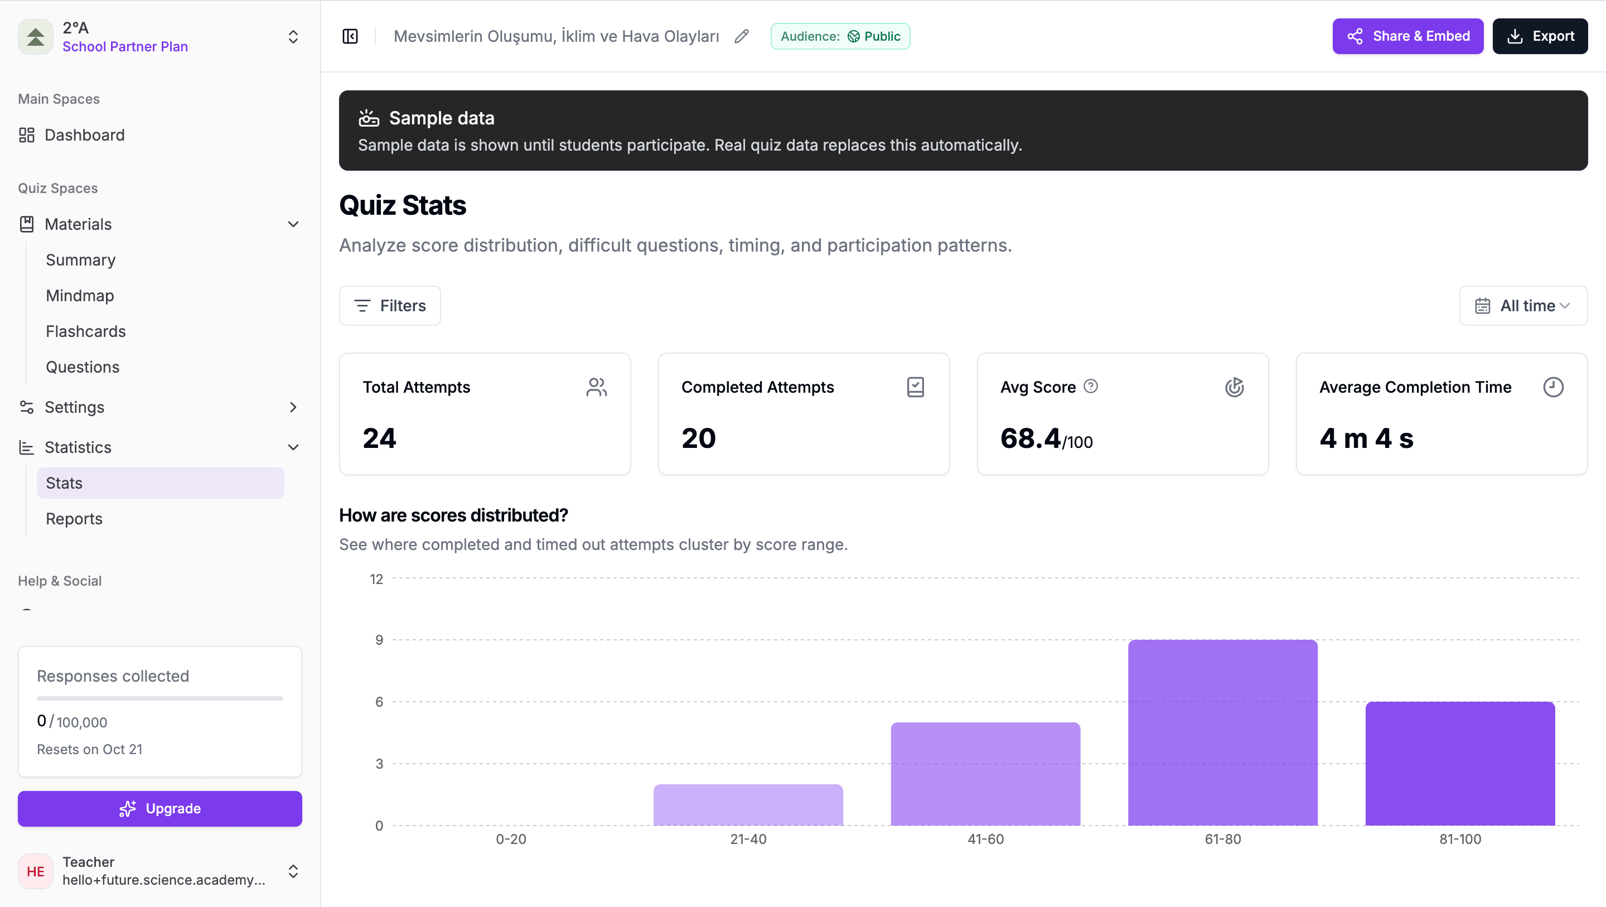This screenshot has height=907, width=1606.
Task: Click the School Partner Plan label
Action: point(125,47)
